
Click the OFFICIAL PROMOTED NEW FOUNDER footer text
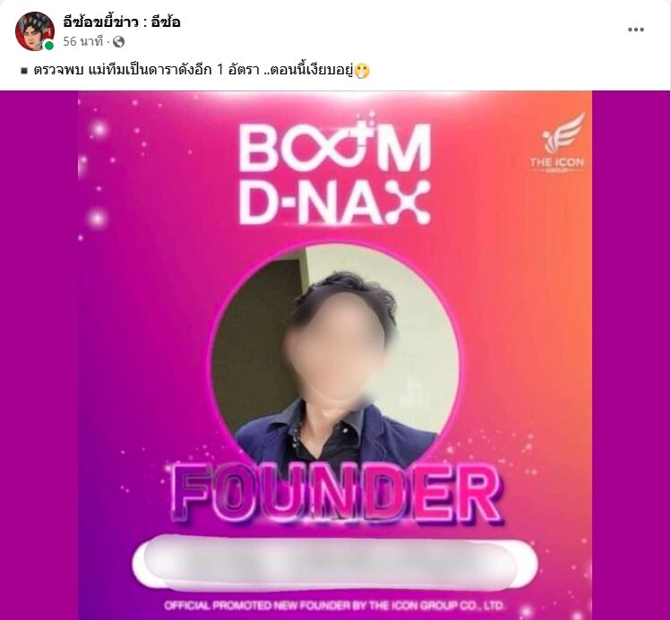click(x=334, y=606)
